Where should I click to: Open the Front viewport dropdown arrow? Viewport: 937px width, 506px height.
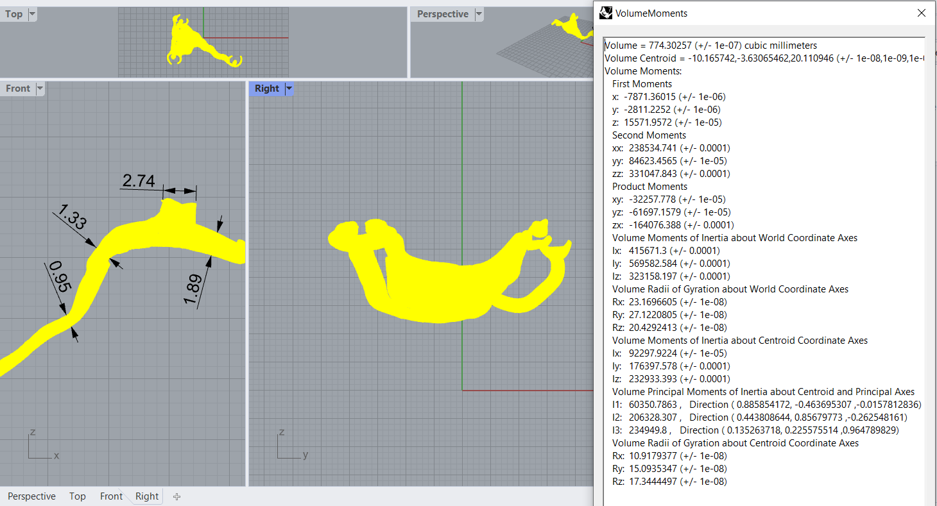tap(40, 89)
